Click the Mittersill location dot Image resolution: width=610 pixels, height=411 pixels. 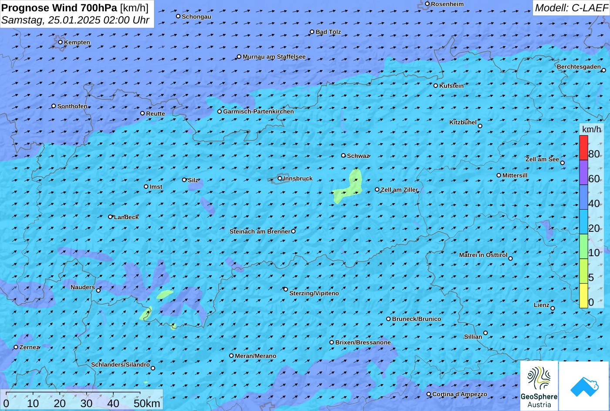click(499, 175)
